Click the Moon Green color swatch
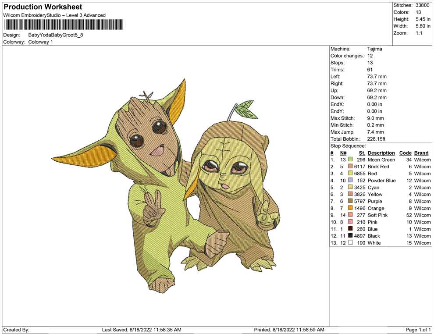 350,160
